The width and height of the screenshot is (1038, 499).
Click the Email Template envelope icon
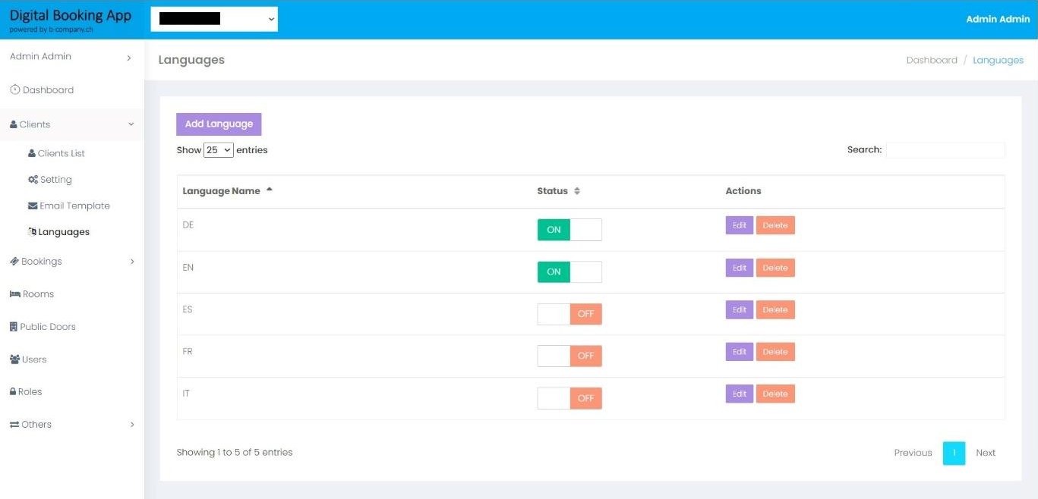pos(33,206)
